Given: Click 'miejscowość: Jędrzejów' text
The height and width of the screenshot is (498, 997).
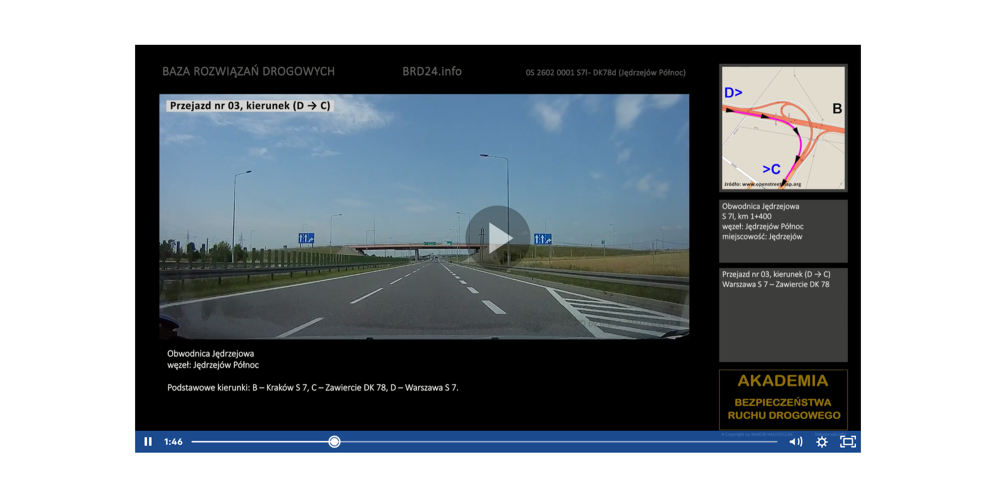Looking at the screenshot, I should click(x=762, y=237).
